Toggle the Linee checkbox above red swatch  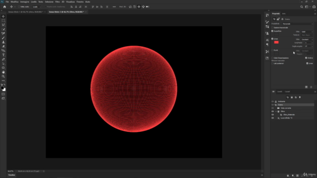pyautogui.click(x=272, y=39)
